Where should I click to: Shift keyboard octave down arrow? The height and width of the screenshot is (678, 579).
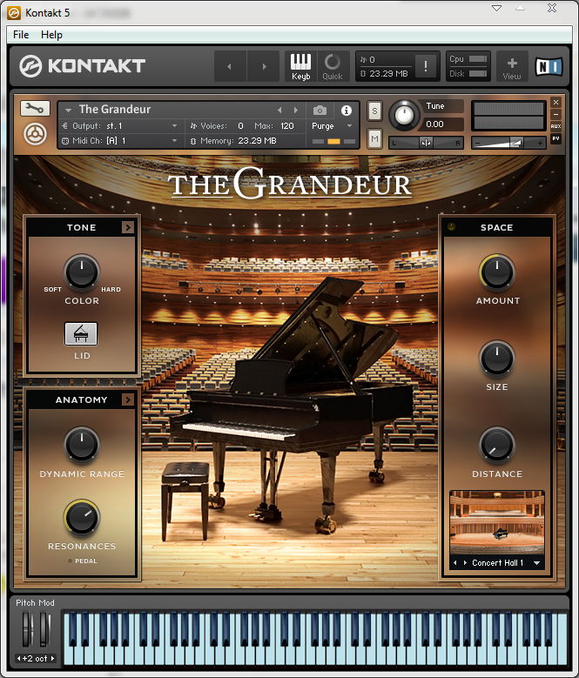18,659
